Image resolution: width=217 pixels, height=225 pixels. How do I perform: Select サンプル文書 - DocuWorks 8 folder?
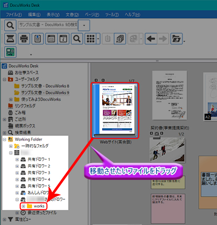coord(45,86)
